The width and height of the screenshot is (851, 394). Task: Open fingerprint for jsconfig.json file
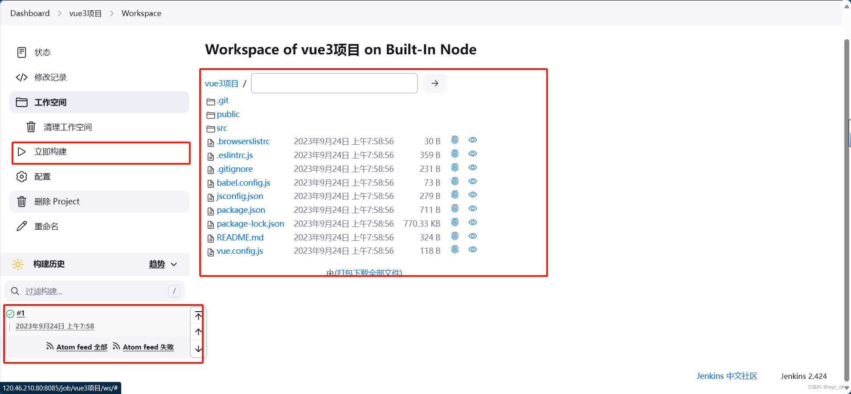[x=454, y=195]
